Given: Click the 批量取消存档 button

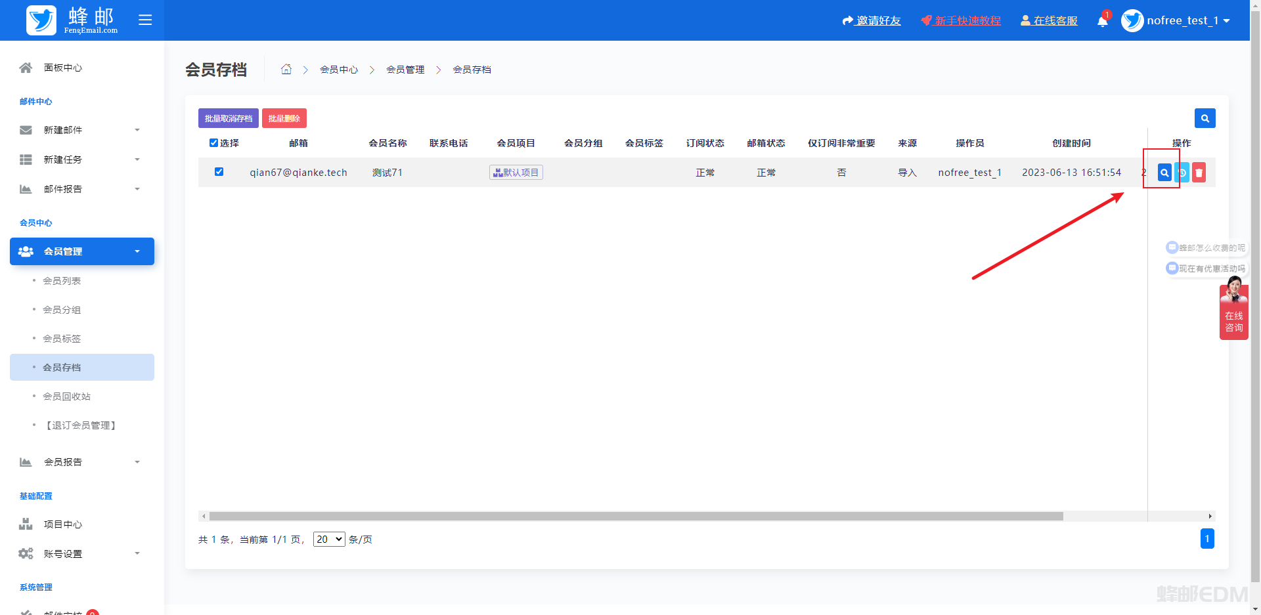Looking at the screenshot, I should click(x=229, y=118).
